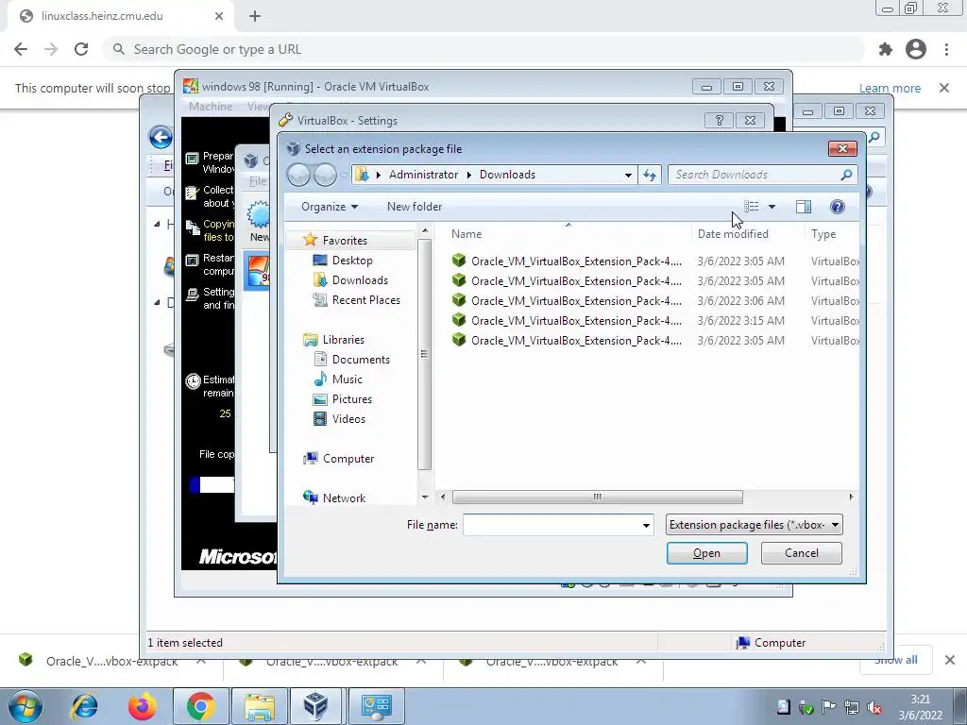Click Show all downloads
Image resolution: width=967 pixels, height=725 pixels.
click(x=896, y=660)
